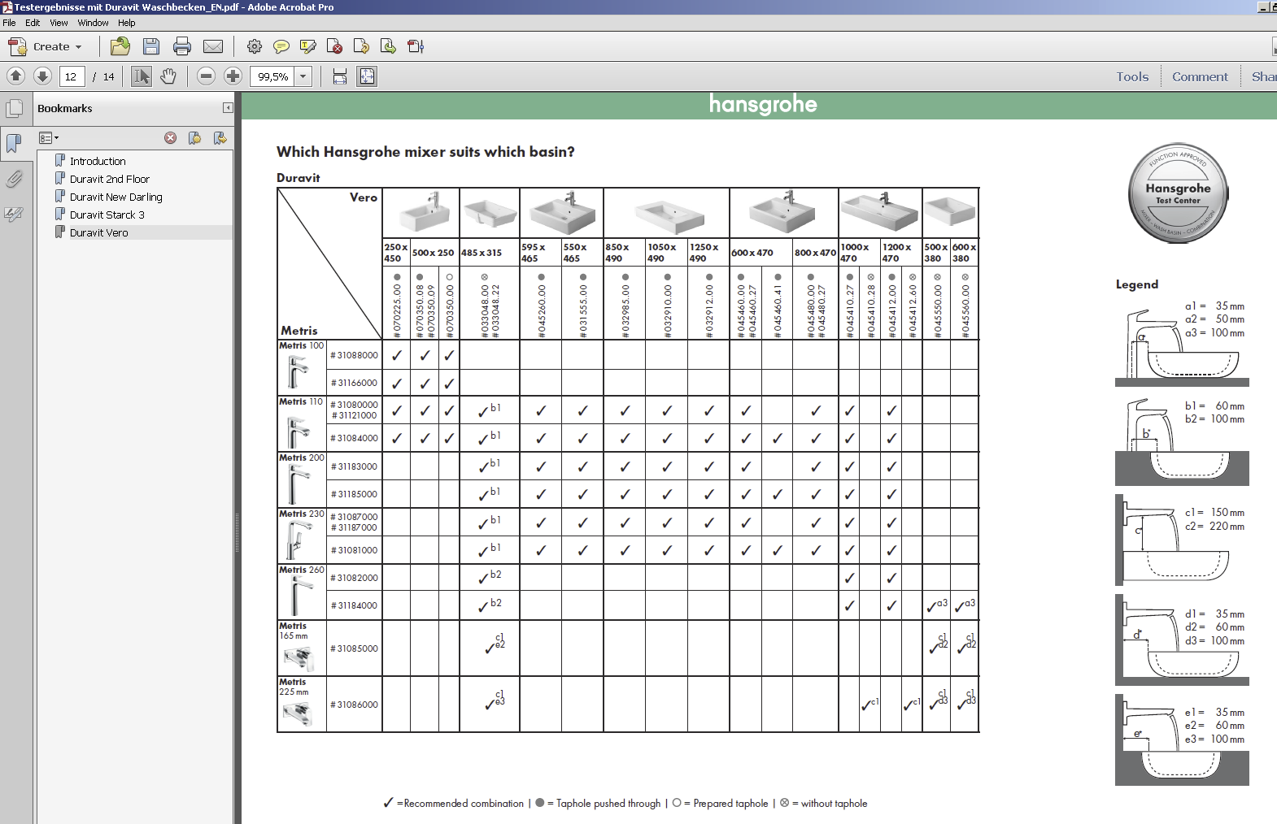This screenshot has width=1277, height=824.
Task: Select the Duravit Starck 3 bookmark
Action: click(x=107, y=215)
